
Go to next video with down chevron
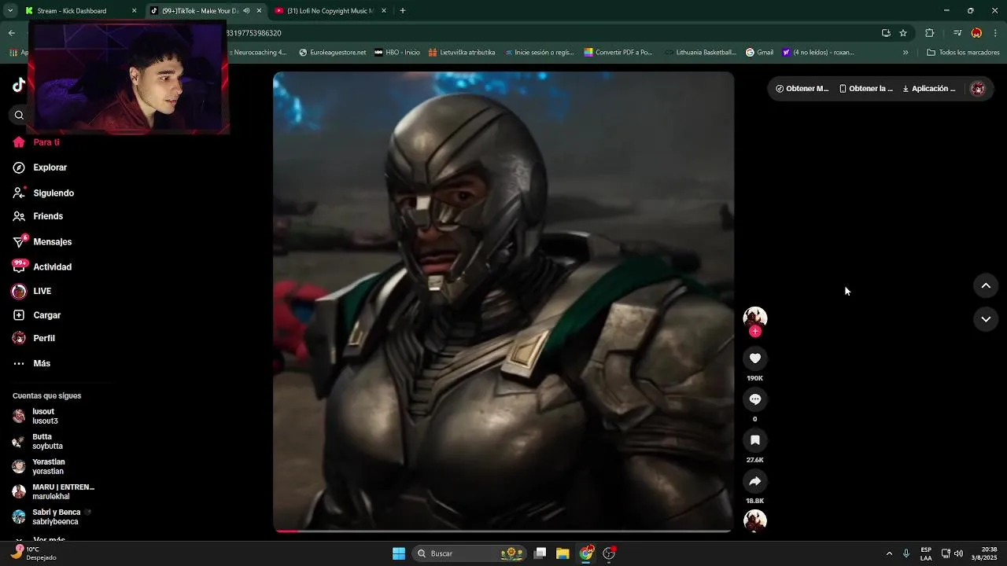pyautogui.click(x=986, y=319)
